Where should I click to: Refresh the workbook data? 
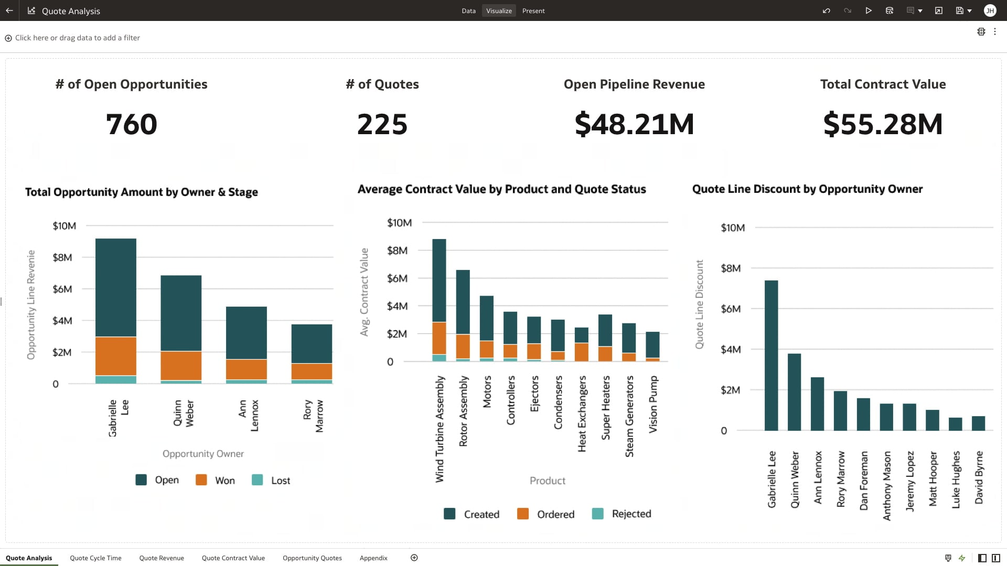coord(889,10)
